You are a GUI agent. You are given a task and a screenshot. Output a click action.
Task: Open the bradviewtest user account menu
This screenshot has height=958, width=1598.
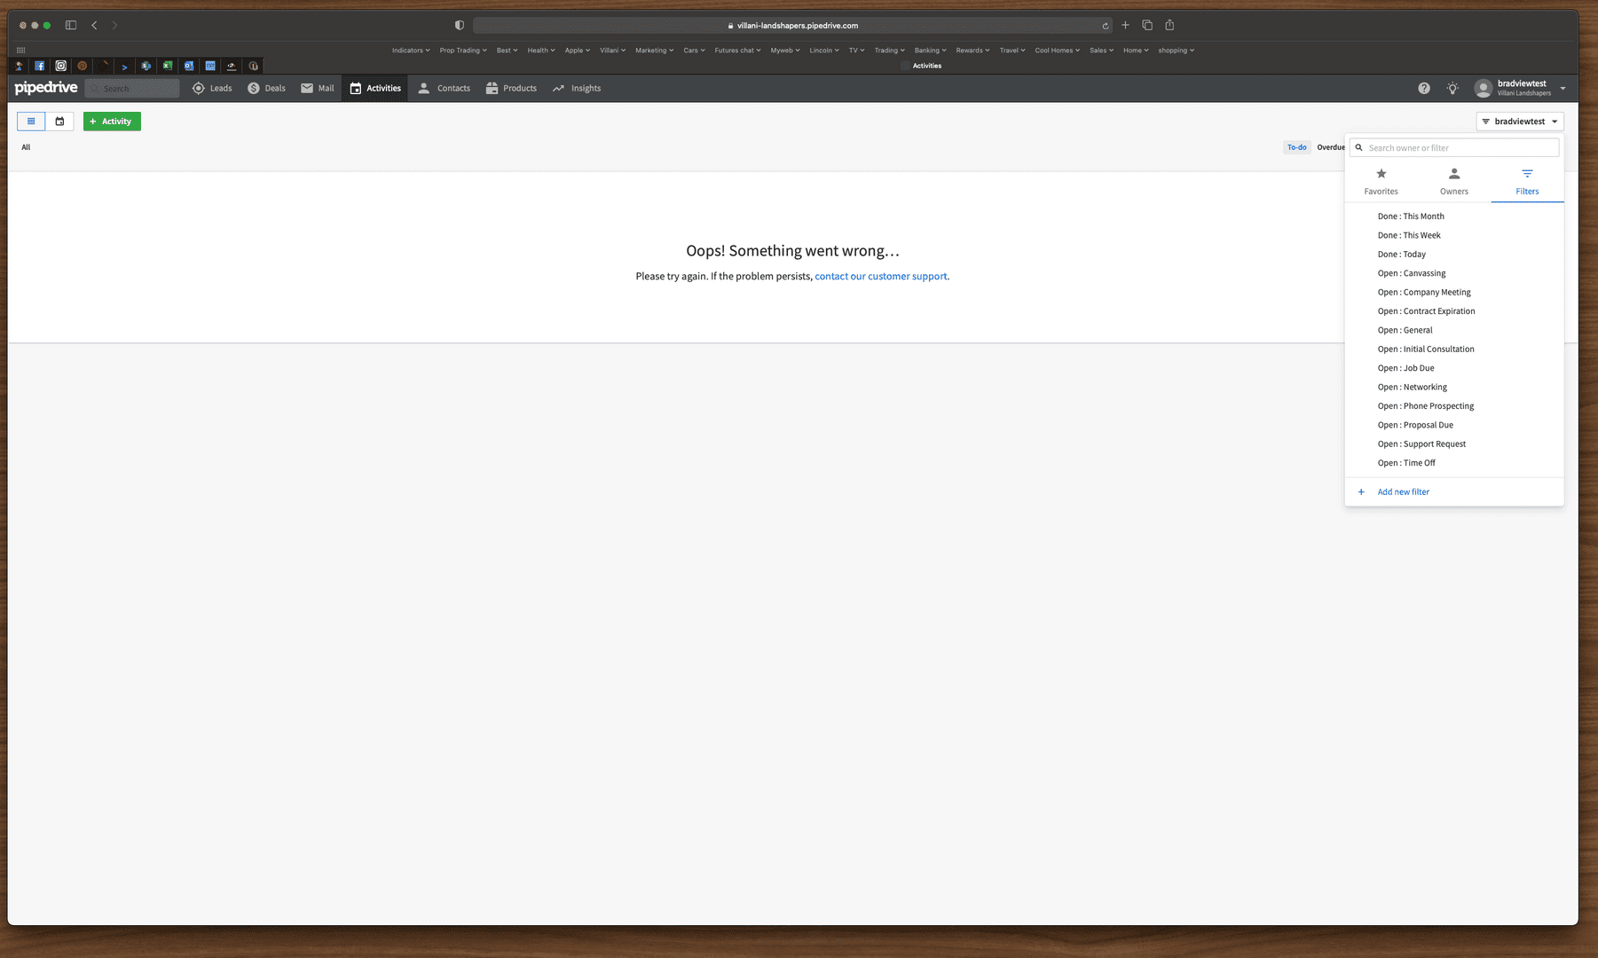pos(1520,89)
